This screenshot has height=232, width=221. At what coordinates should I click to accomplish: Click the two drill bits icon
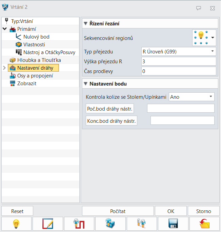click(x=142, y=224)
